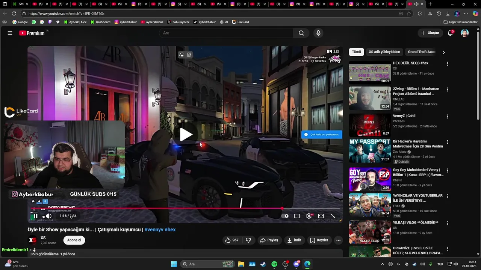Toggle the autoplay switch in player
The width and height of the screenshot is (481, 270).
pyautogui.click(x=285, y=216)
